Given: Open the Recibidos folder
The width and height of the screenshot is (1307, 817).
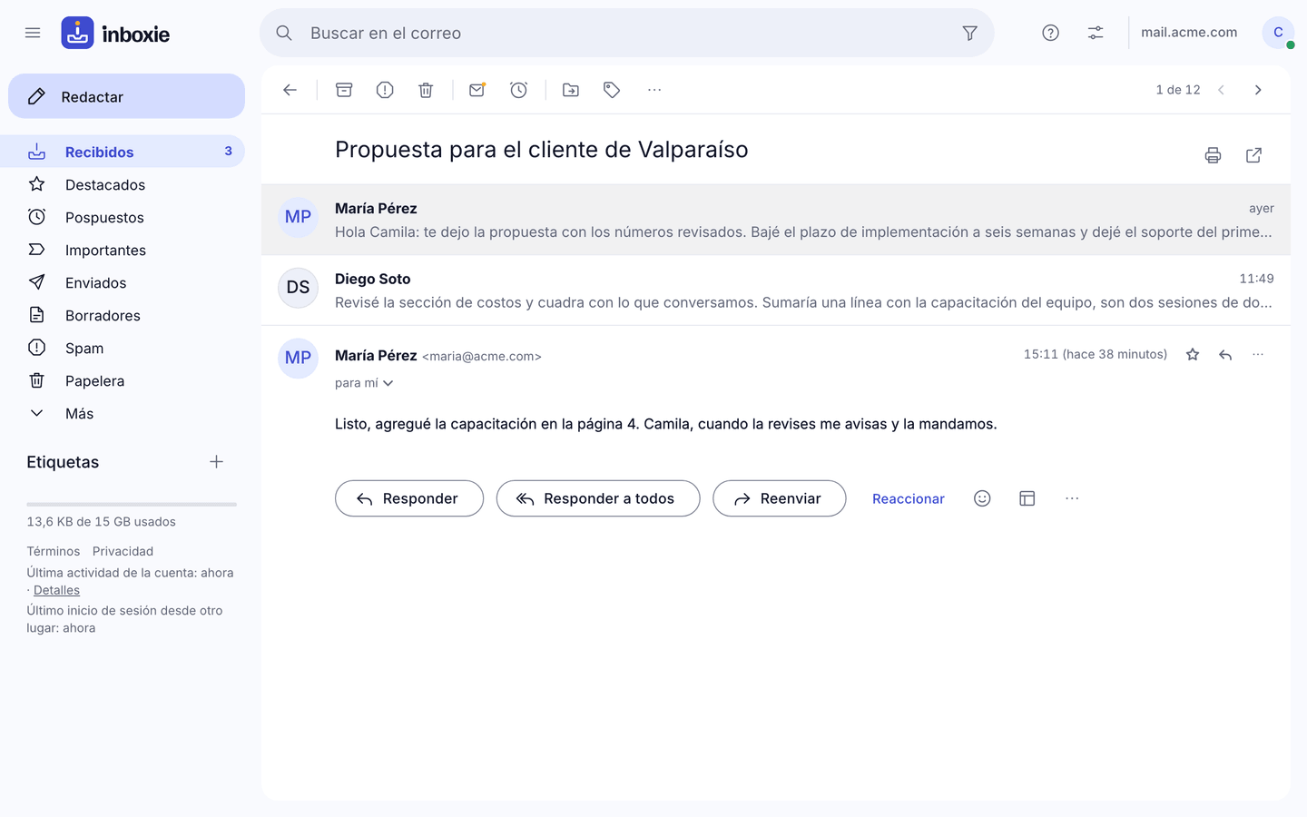Looking at the screenshot, I should coord(123,152).
